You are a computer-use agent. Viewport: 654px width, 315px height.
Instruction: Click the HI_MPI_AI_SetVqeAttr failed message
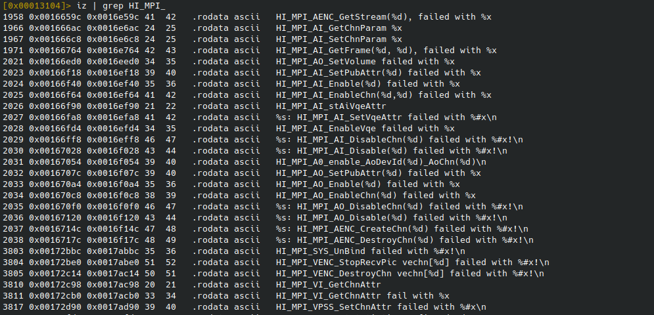[386, 117]
